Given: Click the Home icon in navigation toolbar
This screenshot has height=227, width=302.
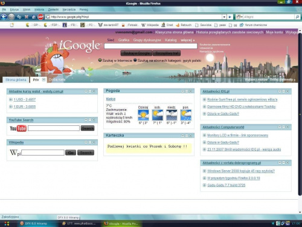Looking at the screenshot, I should (34, 17).
